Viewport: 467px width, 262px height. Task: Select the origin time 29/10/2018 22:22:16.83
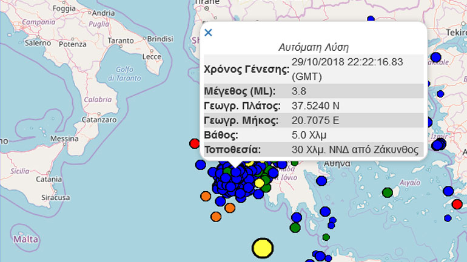[348, 62]
